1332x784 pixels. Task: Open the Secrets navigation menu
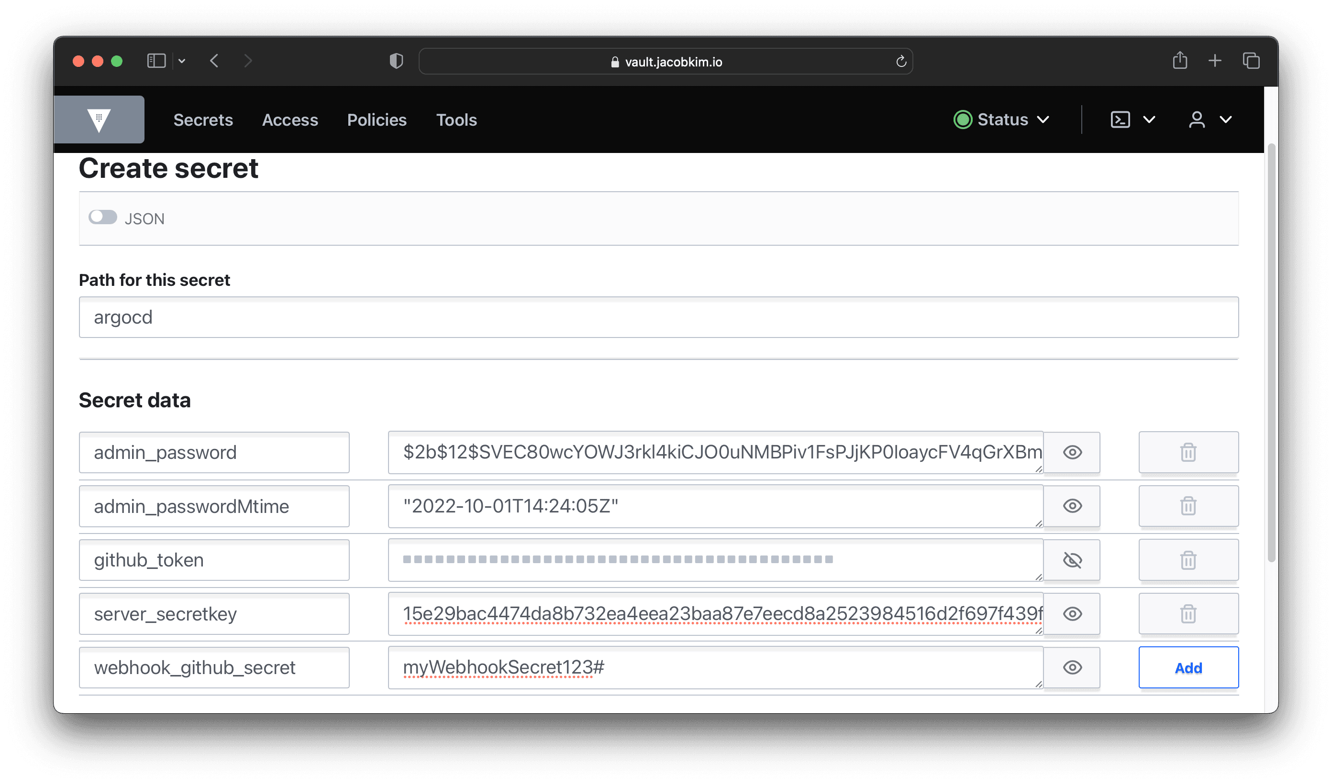pyautogui.click(x=203, y=120)
